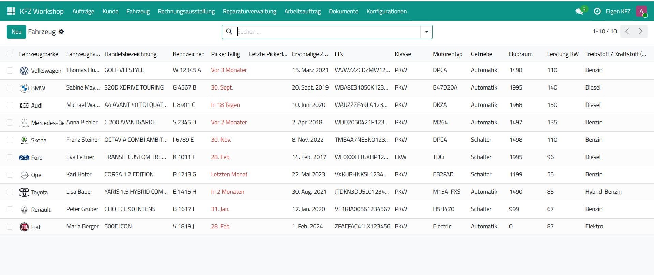This screenshot has width=654, height=275.
Task: Click the Toyota brand logo
Action: coord(24,192)
